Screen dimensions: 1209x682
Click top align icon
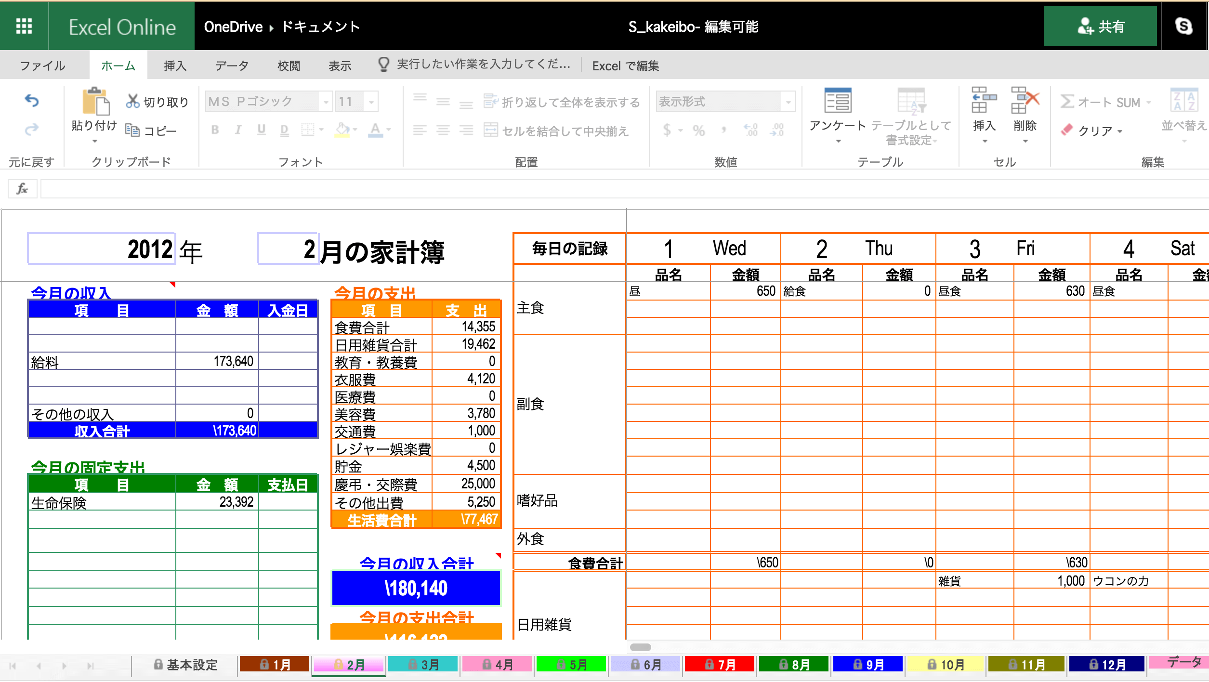420,98
